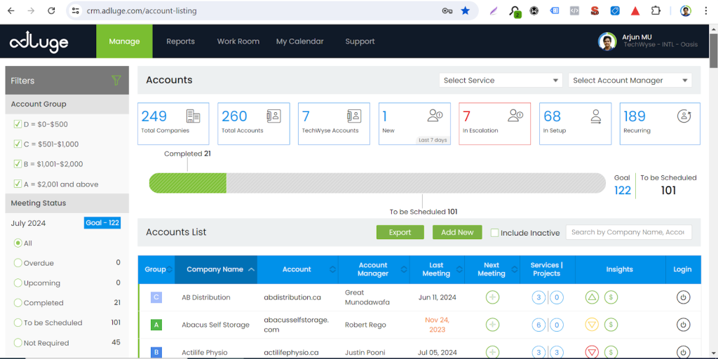The width and height of the screenshot is (718, 359).
Task: Expand the Select Account Manager dropdown
Action: (630, 81)
